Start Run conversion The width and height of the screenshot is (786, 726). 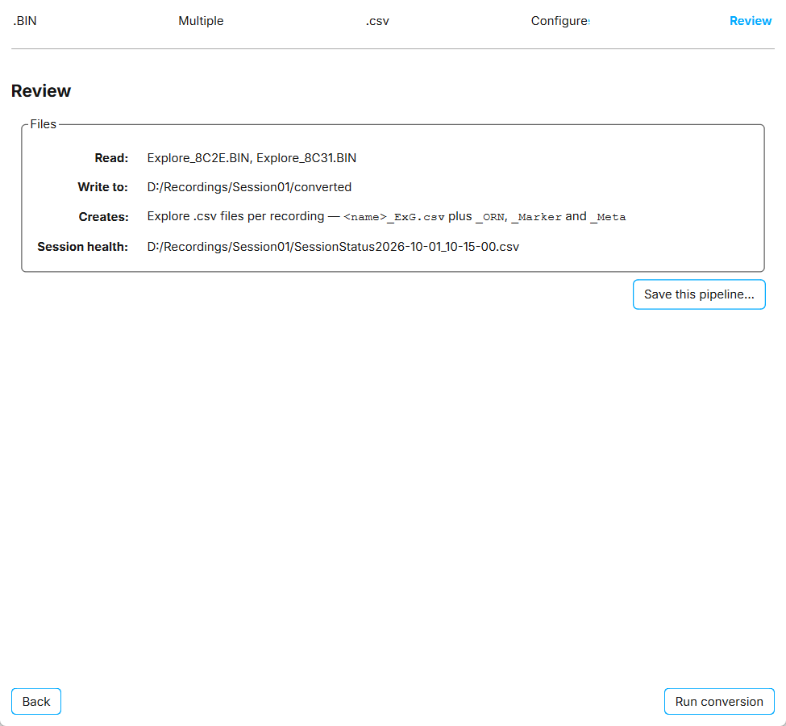point(719,702)
